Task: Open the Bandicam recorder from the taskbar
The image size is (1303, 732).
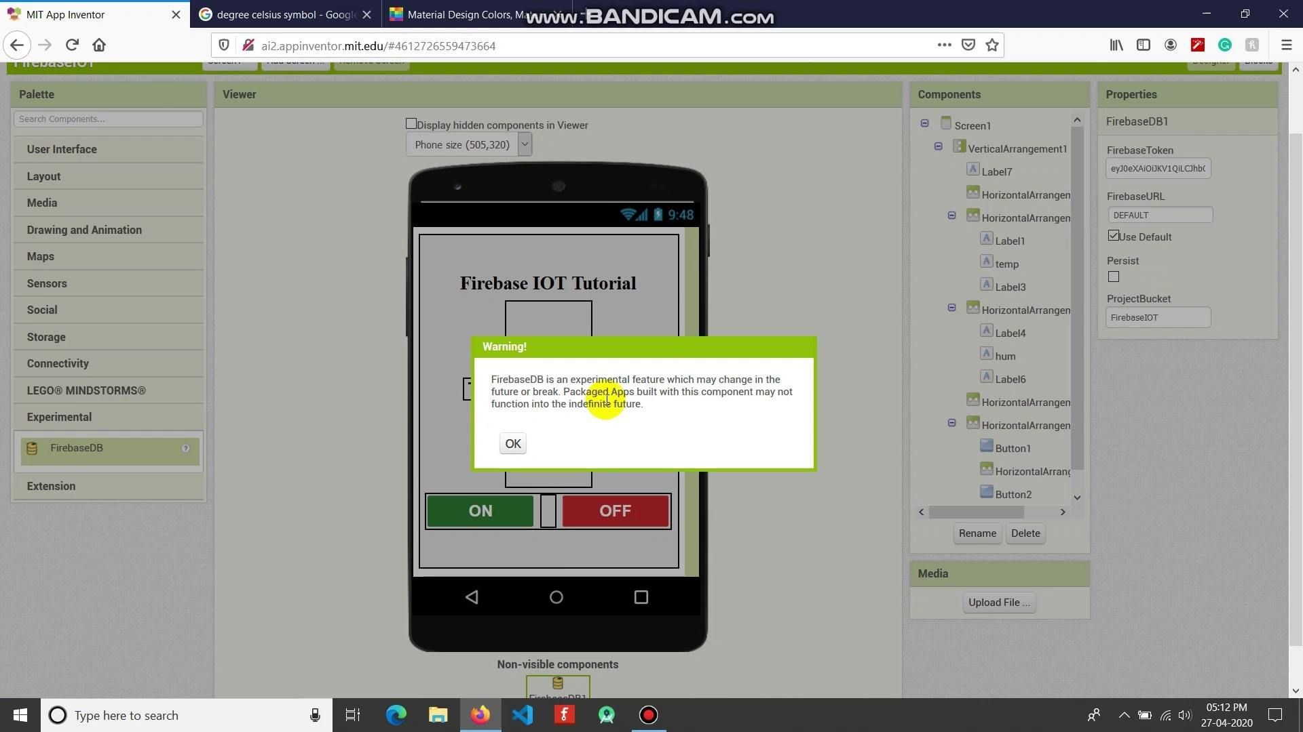Action: (648, 715)
